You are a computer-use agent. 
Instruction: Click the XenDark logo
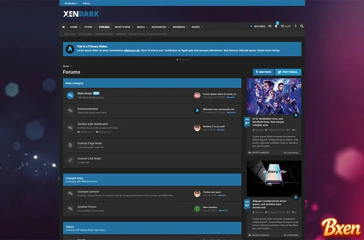81,14
